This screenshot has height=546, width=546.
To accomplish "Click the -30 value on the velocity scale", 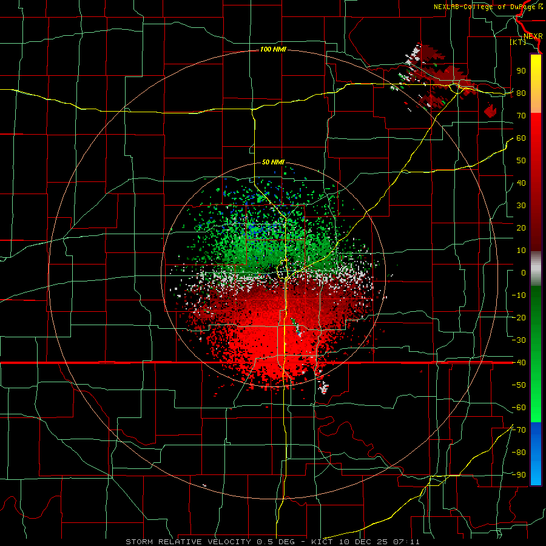I will [519, 340].
